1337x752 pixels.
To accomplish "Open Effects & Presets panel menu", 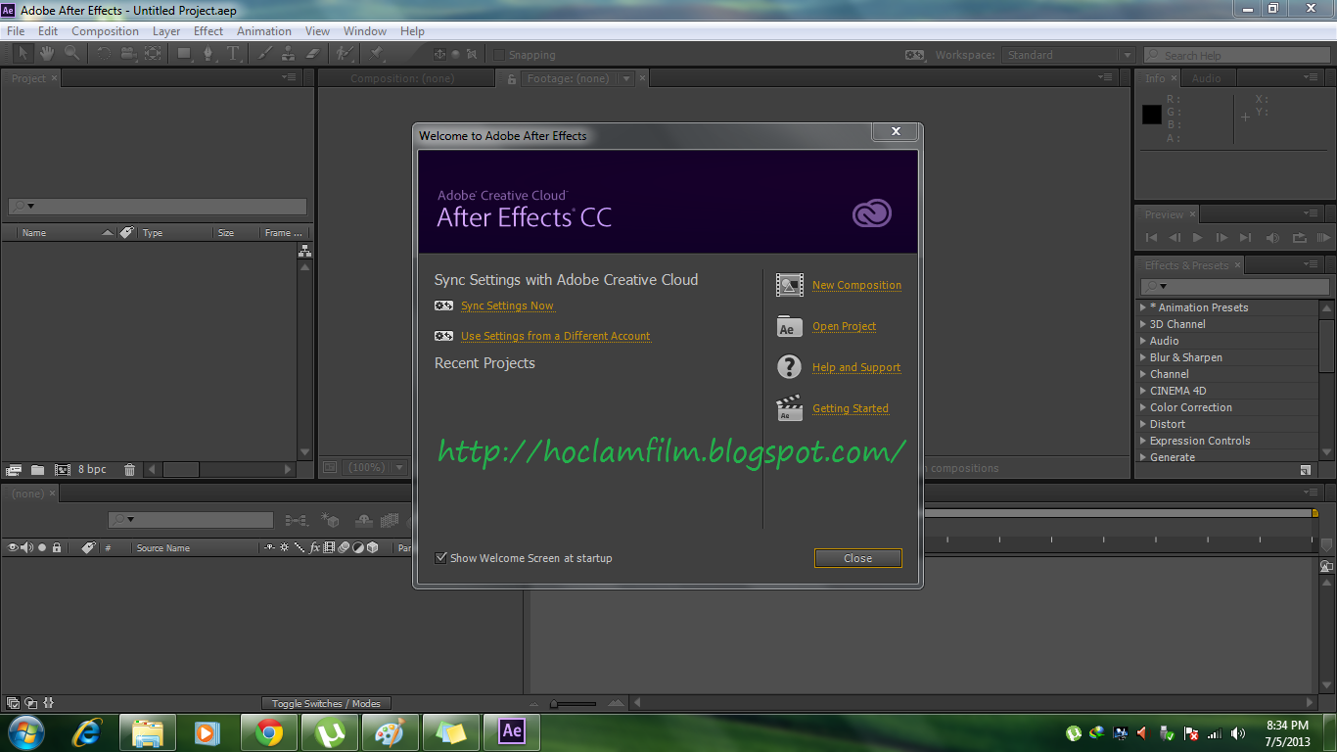I will point(1312,264).
